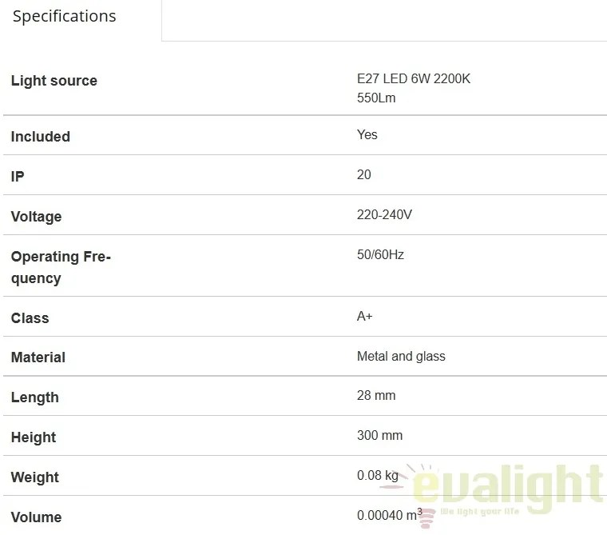Image resolution: width=607 pixels, height=535 pixels.
Task: Click the Height value 300 mm
Action: (379, 435)
